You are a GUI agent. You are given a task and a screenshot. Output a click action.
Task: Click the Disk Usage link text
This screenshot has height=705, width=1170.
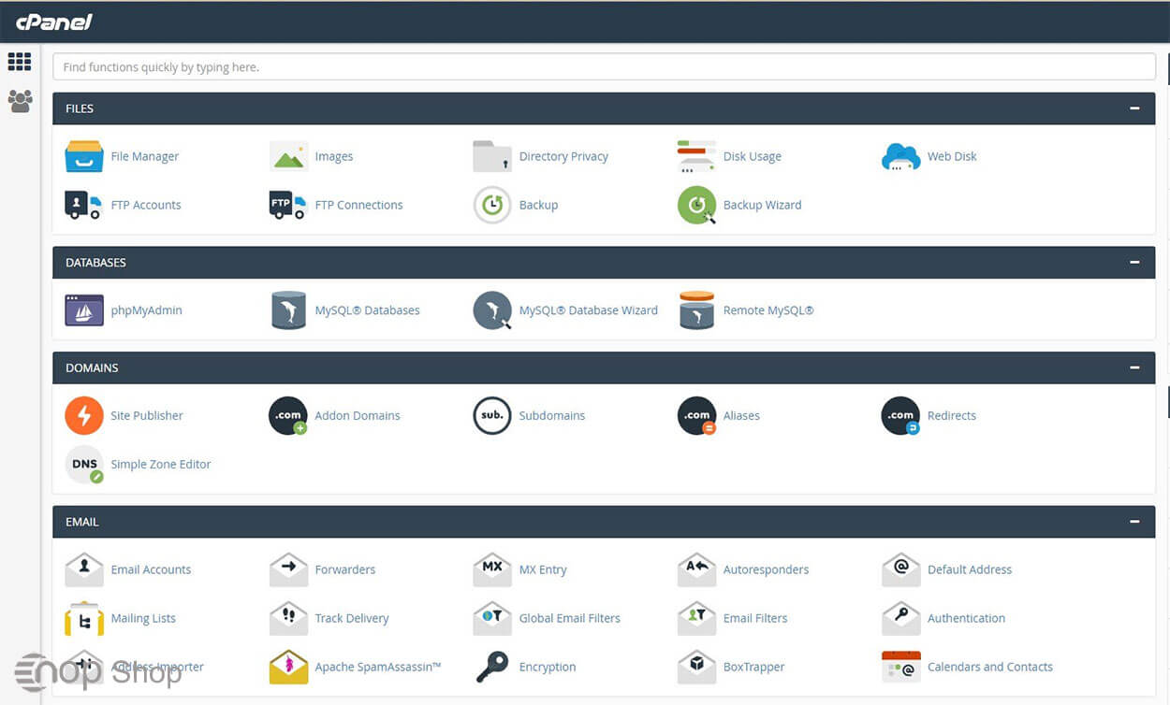click(752, 156)
